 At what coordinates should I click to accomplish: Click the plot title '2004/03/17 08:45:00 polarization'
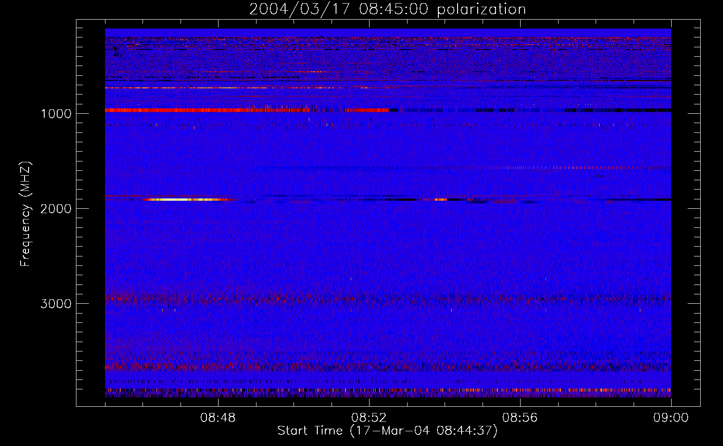click(387, 9)
